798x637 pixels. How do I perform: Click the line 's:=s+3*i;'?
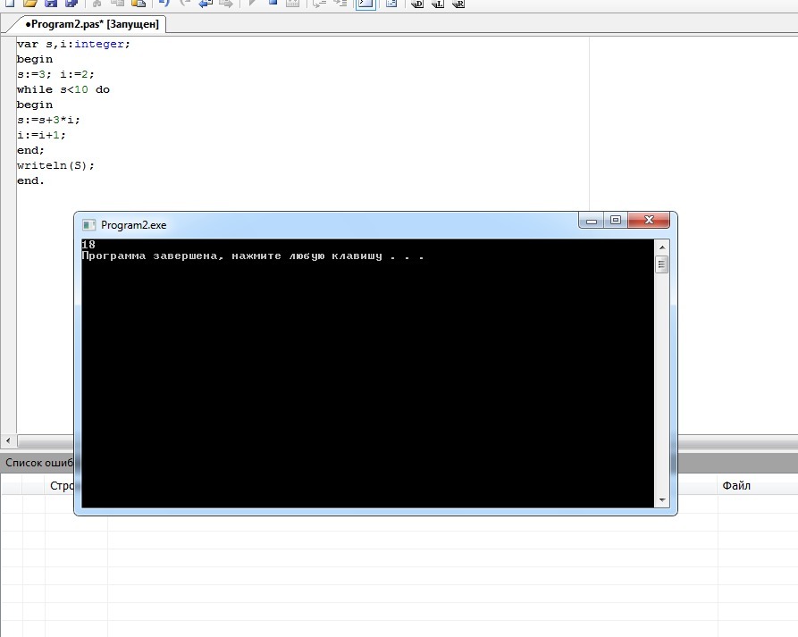click(x=48, y=120)
